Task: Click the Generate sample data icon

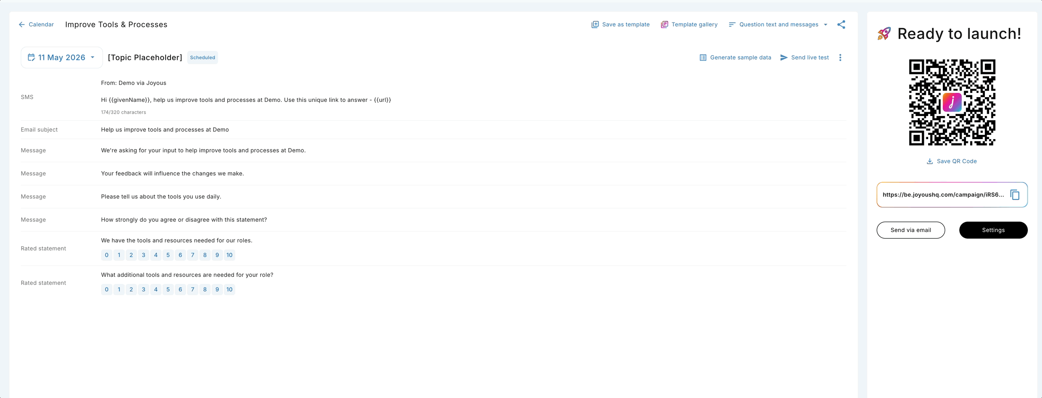Action: pyautogui.click(x=703, y=58)
